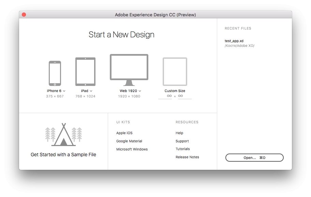Expand the iPhone 6 size dropdown chevron
Image resolution: width=311 pixels, height=197 pixels.
tap(64, 91)
